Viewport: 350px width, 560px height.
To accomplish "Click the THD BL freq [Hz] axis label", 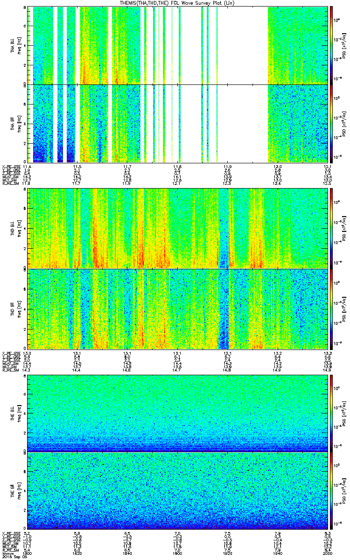I will click(19, 228).
